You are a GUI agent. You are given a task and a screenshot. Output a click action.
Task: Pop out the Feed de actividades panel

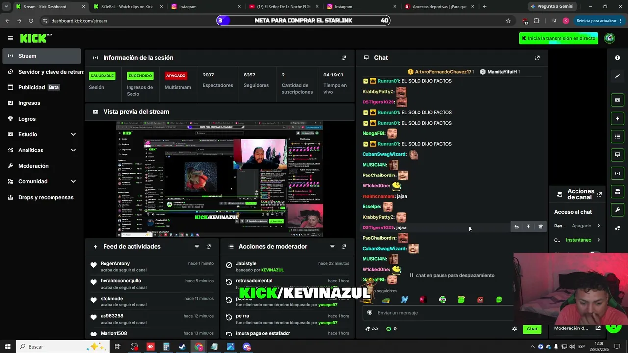coord(209,247)
